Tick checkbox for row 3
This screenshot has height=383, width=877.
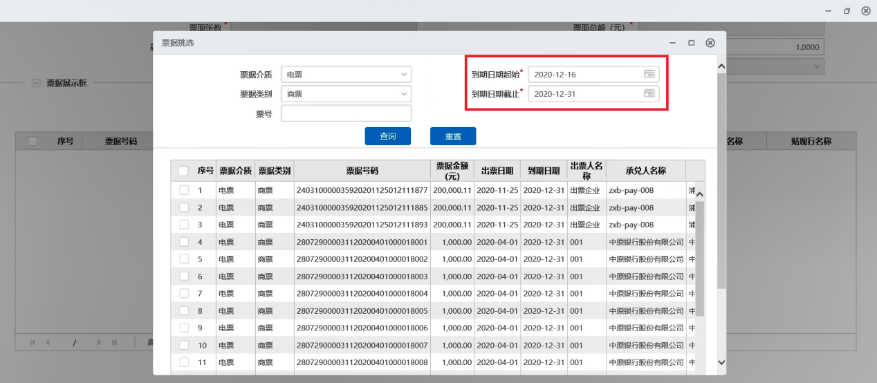tap(184, 224)
